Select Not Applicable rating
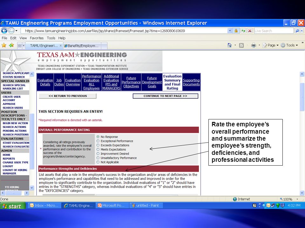The height and width of the screenshot is (228, 305). 98,162
